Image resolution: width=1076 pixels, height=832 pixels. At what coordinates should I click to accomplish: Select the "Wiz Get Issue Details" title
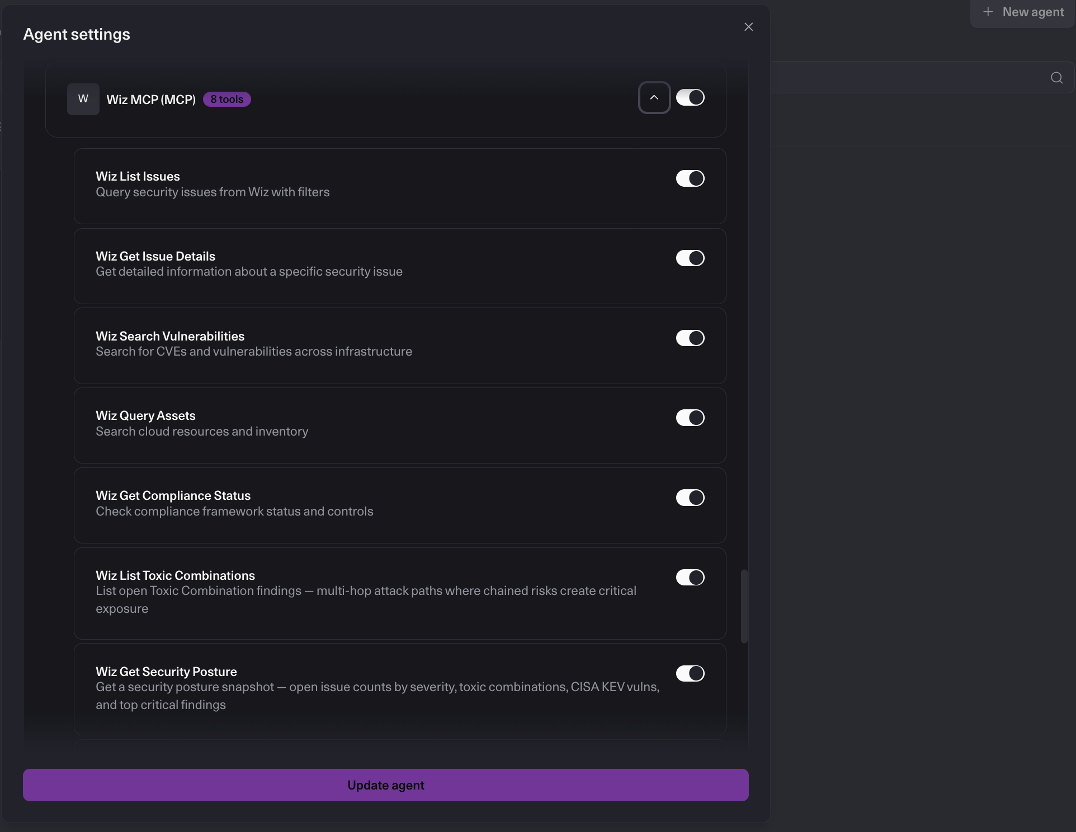tap(155, 256)
